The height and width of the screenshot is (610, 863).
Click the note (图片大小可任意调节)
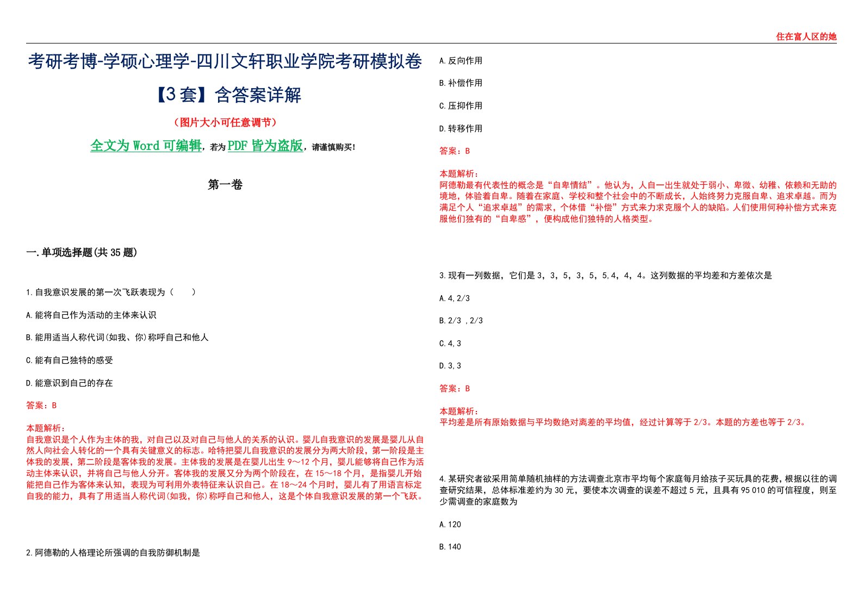click(x=225, y=123)
